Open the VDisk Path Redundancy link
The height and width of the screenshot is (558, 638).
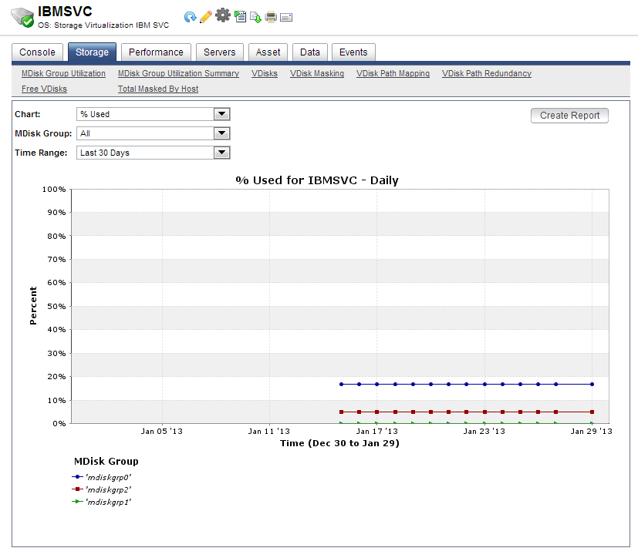tap(486, 73)
